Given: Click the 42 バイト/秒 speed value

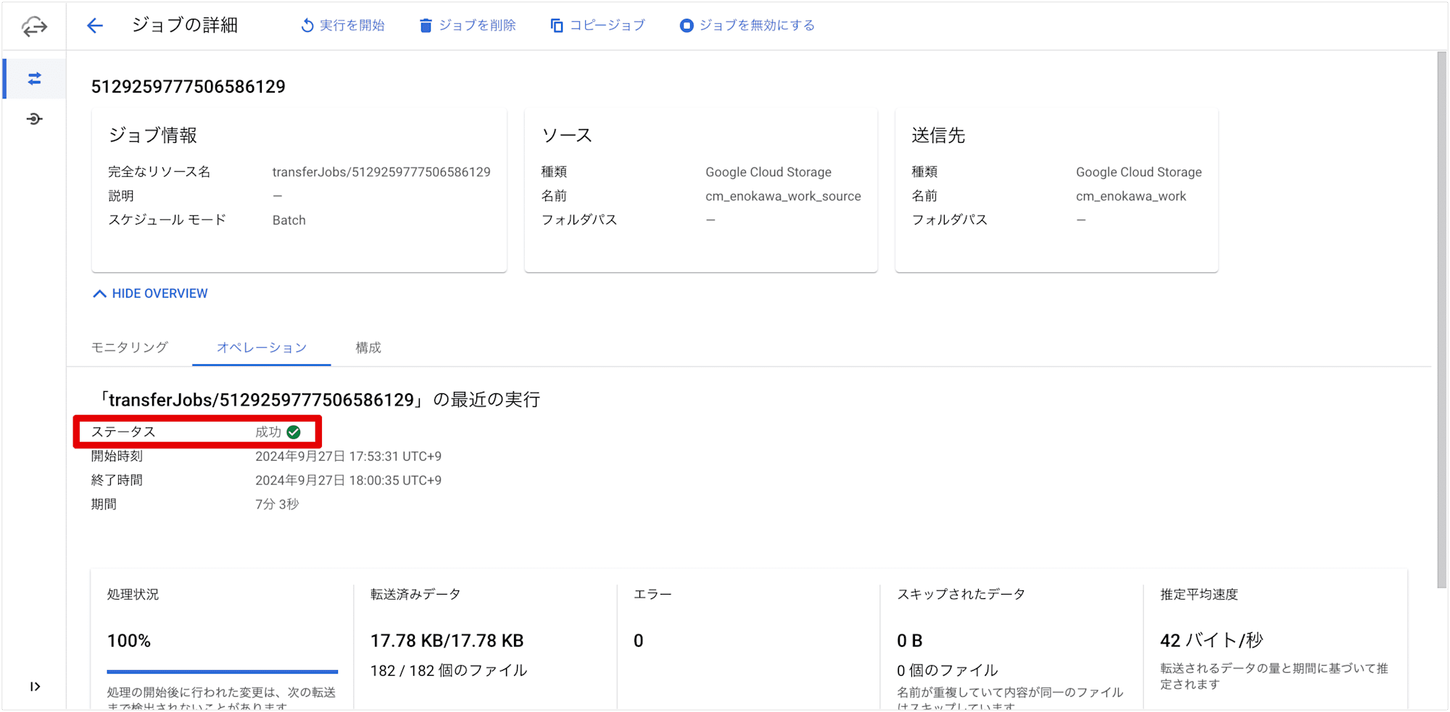Looking at the screenshot, I should point(1211,640).
